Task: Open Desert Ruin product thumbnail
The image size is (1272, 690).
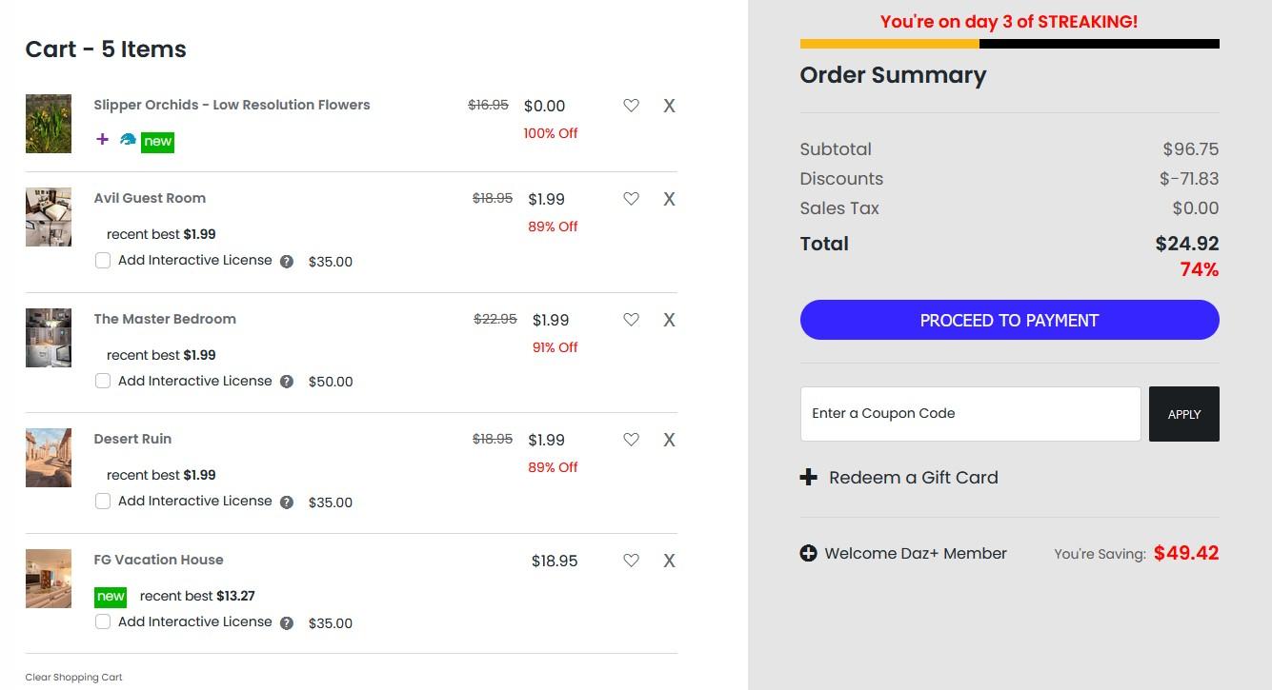Action: [49, 458]
